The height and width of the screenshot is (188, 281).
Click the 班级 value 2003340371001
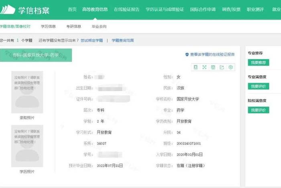coord(189,143)
